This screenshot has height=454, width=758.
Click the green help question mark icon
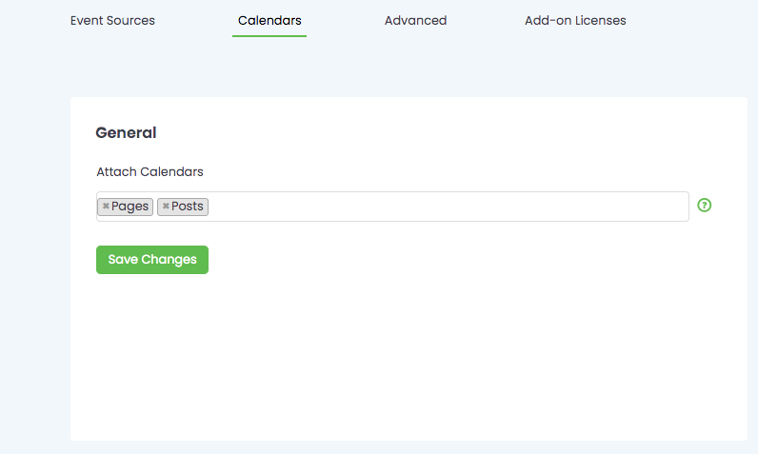pyautogui.click(x=705, y=205)
